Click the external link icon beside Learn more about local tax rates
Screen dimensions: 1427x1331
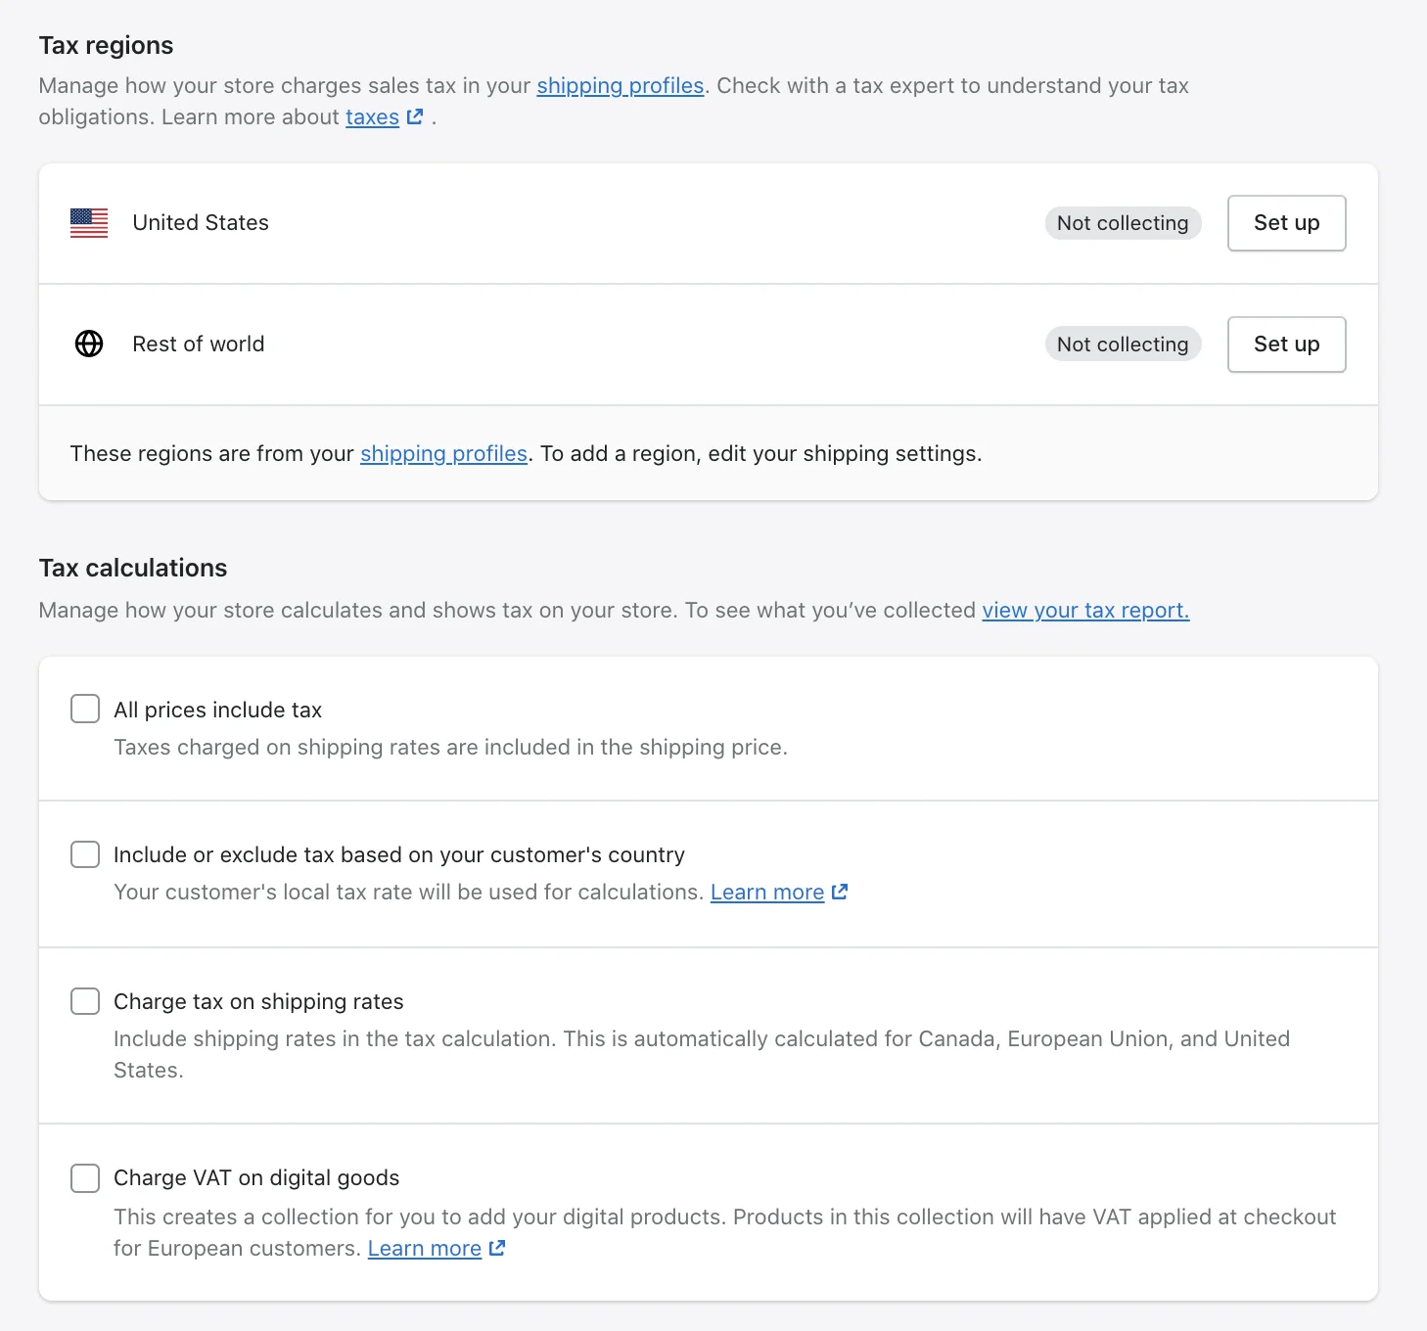[x=840, y=892]
